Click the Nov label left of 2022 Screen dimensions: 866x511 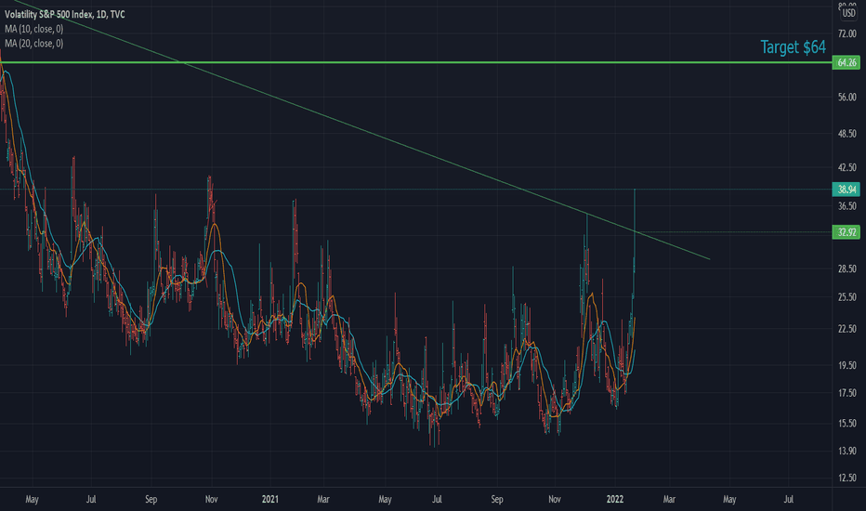pos(555,499)
